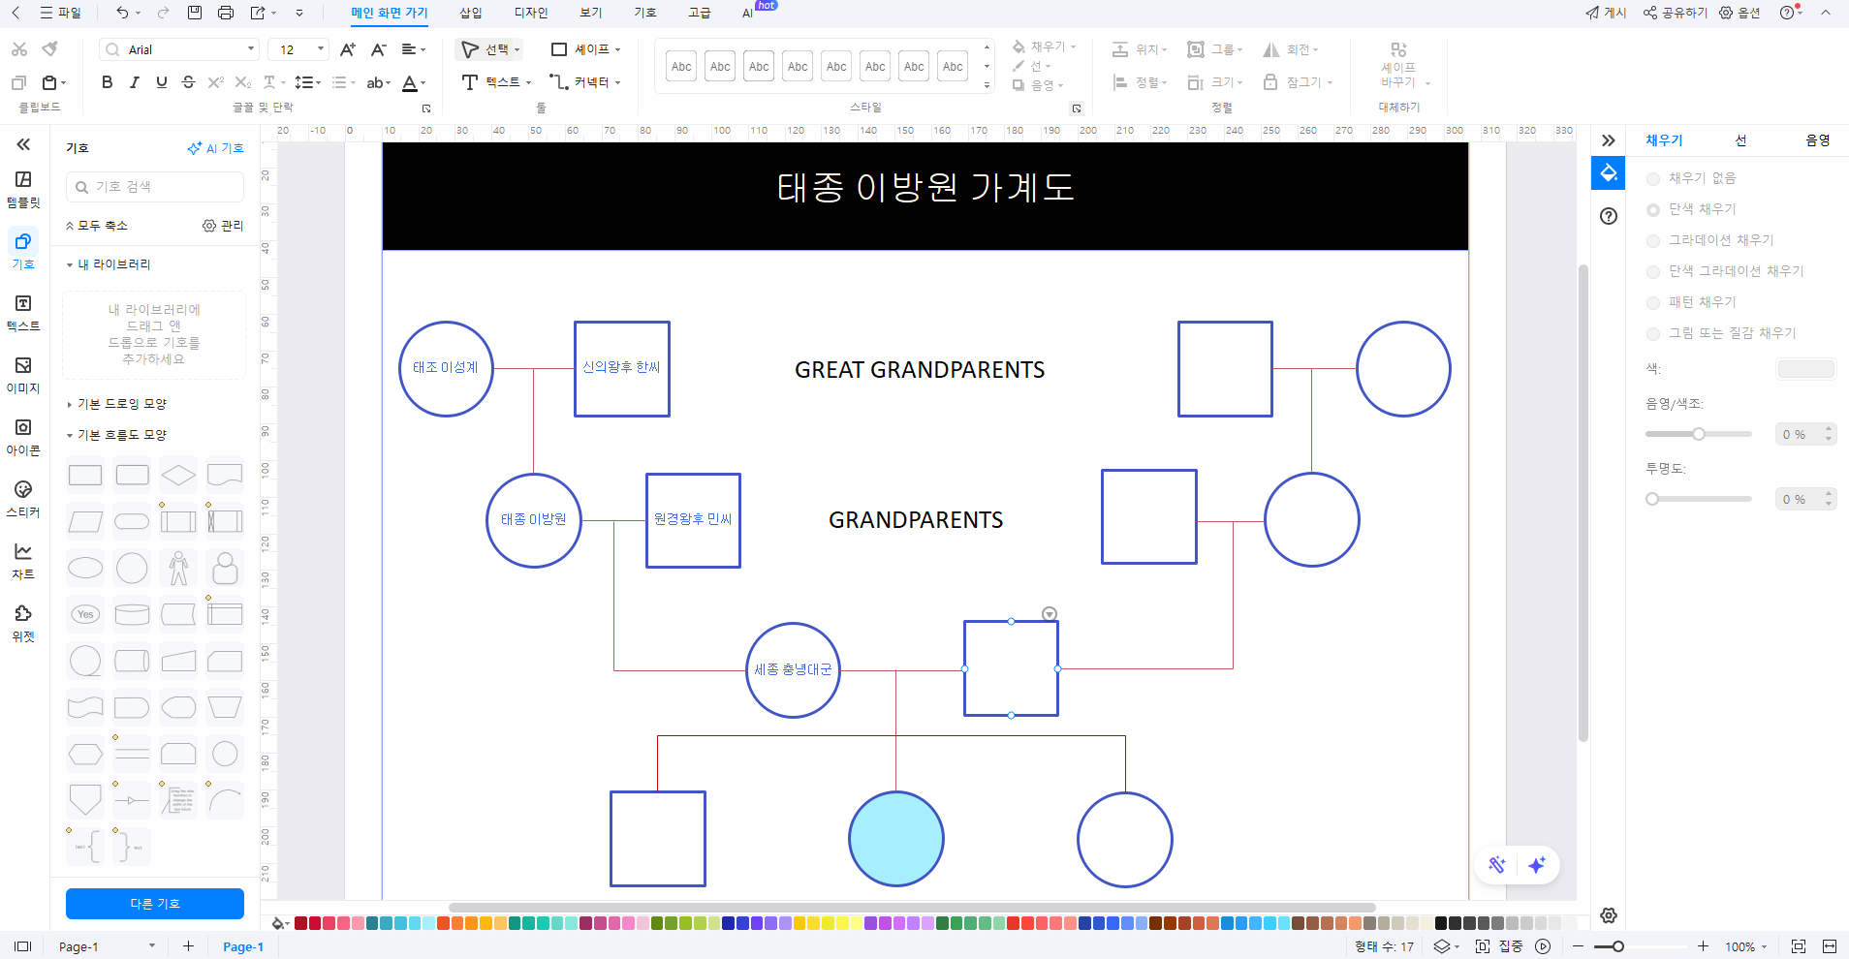Add a new page with plus button

coord(188,946)
